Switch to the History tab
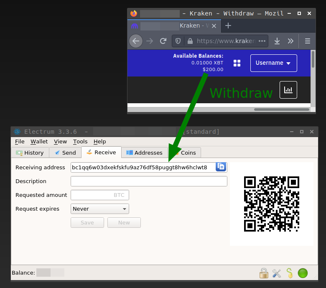 click(x=30, y=153)
